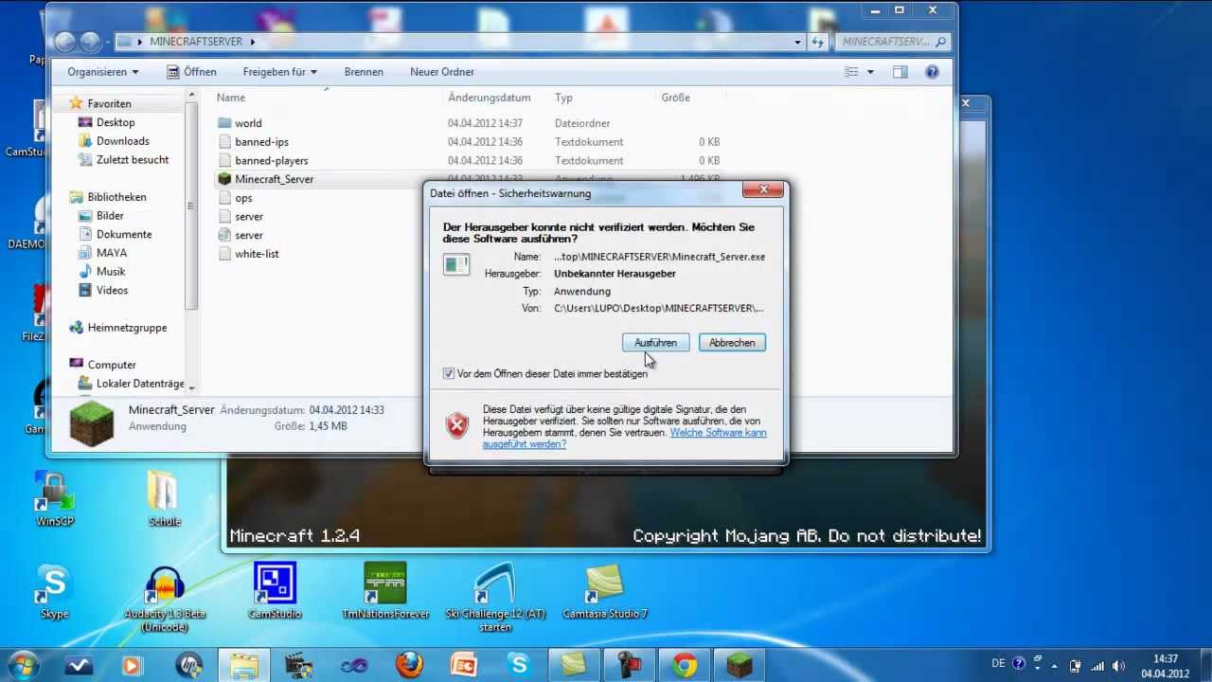Click the Ausführen button in the security warning
1212x682 pixels.
coord(655,343)
